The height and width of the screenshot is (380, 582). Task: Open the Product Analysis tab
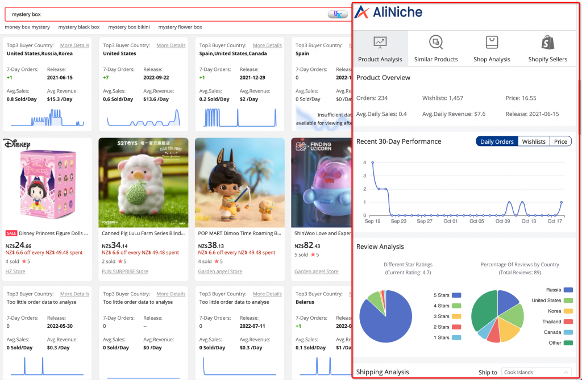(380, 49)
